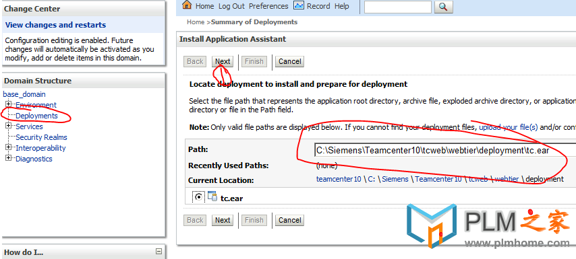Open Interoperability in Domain Structure
576x259 pixels.
coord(40,148)
